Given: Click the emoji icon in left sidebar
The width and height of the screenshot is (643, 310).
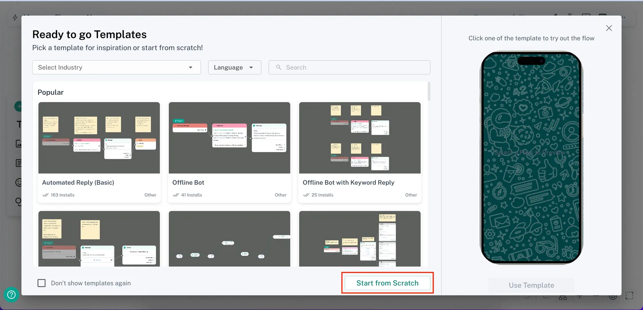Looking at the screenshot, I should click(x=18, y=182).
